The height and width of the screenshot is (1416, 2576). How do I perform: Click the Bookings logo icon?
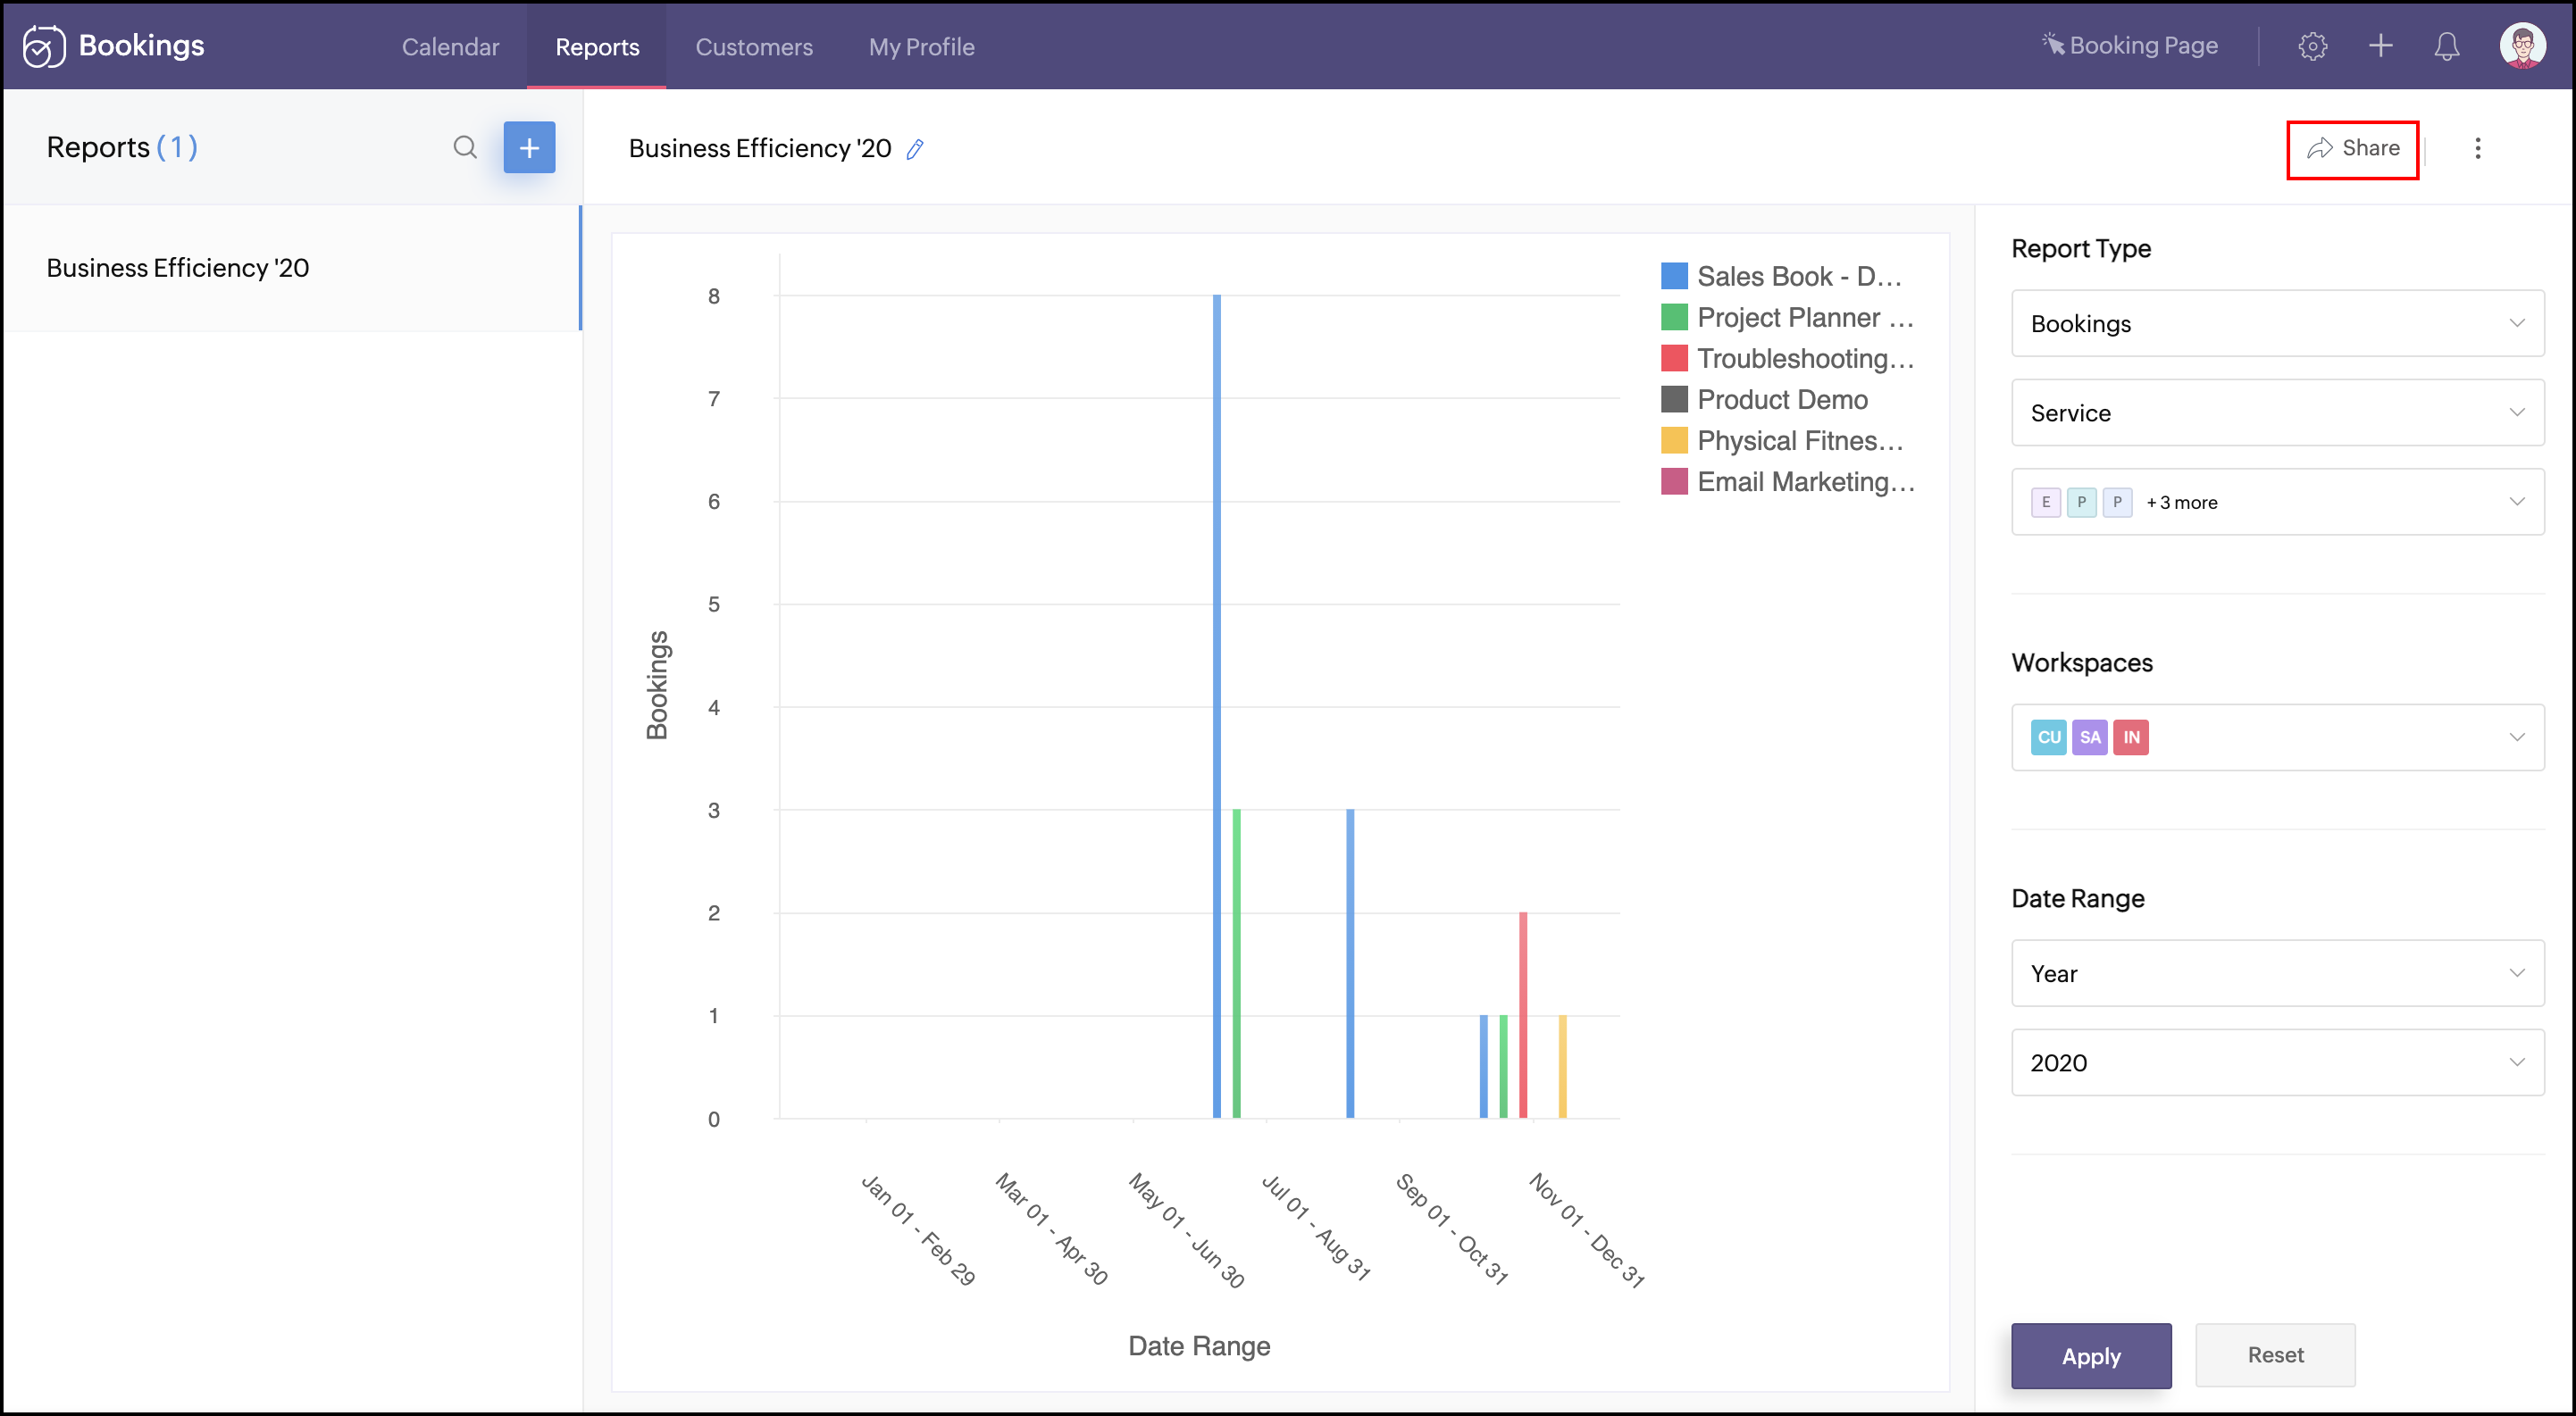(44, 46)
